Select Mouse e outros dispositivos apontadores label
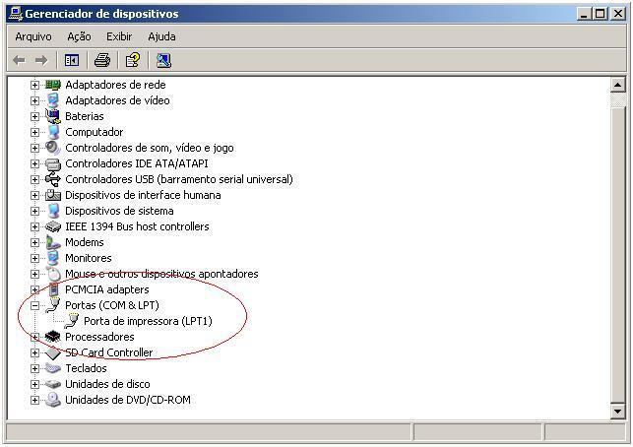The image size is (633, 447). 161,274
